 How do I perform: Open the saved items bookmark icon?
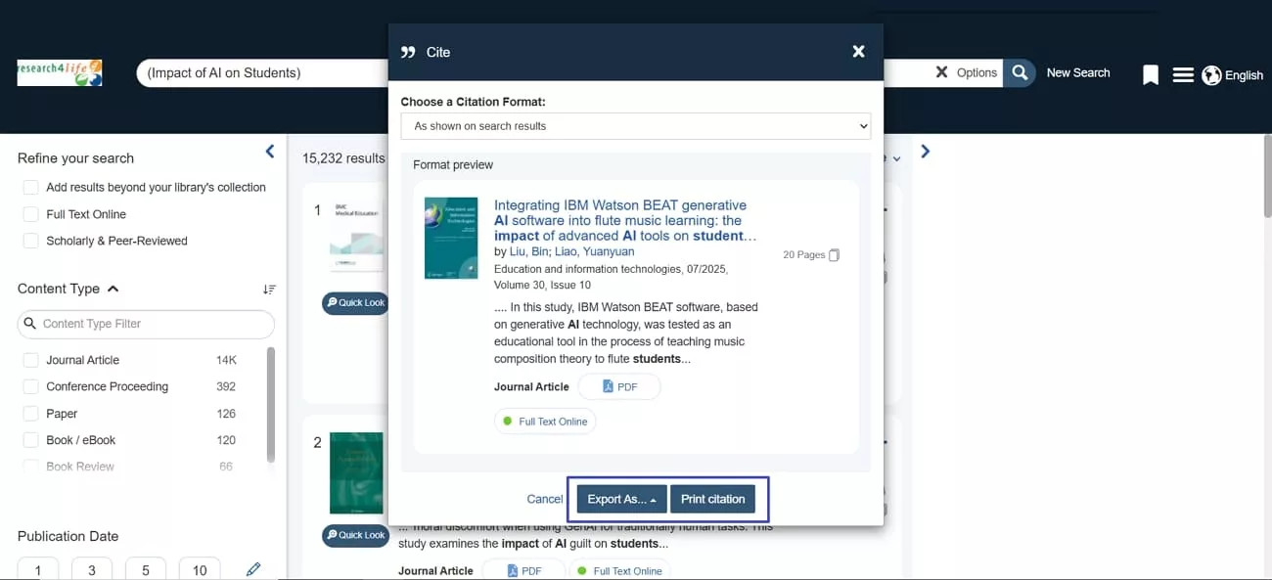(x=1151, y=75)
